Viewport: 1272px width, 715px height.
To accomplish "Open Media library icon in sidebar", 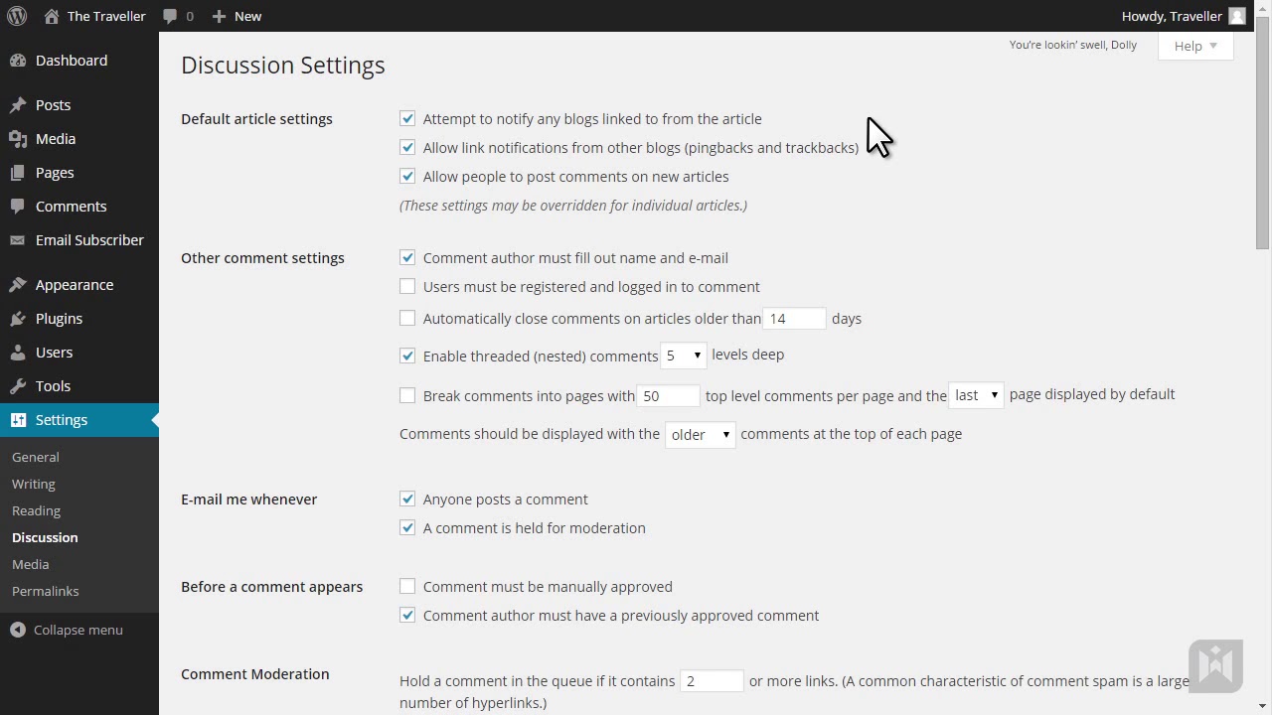I will pos(18,139).
